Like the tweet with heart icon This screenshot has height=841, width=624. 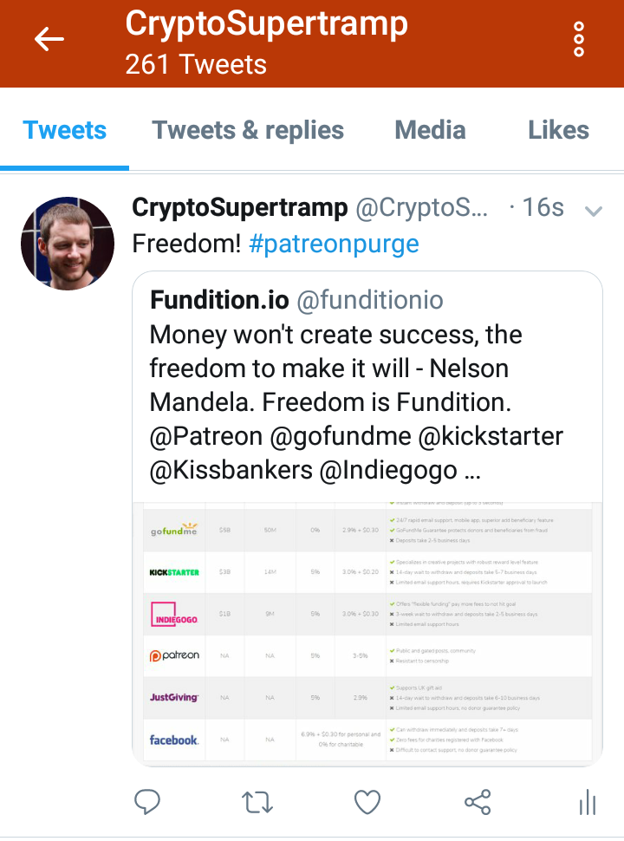click(x=367, y=802)
